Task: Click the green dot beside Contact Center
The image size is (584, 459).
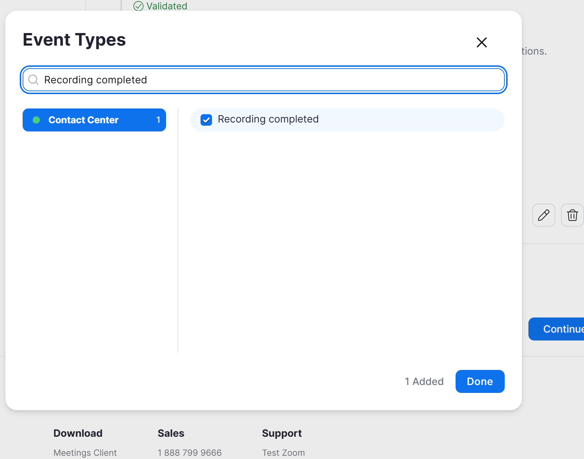Action: click(36, 120)
